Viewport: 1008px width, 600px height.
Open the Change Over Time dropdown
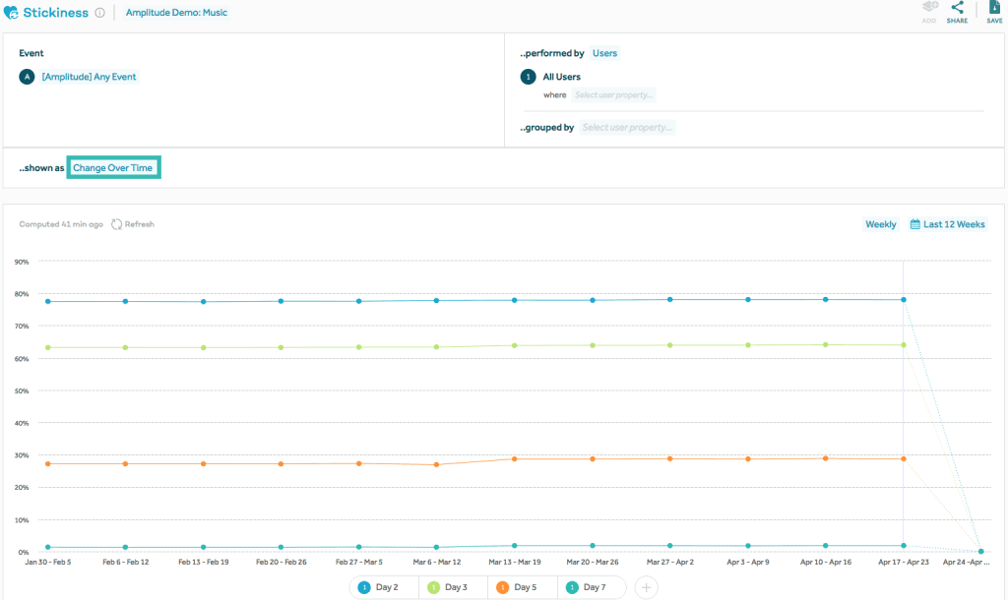pyautogui.click(x=112, y=168)
